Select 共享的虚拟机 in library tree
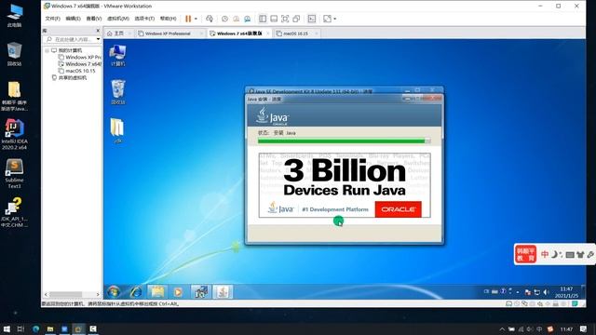 tap(69, 78)
